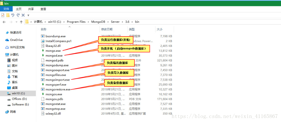This screenshot has width=281, height=122.
Task: Click the green leaf icon of mongod.exe
Action: [x=43, y=56]
